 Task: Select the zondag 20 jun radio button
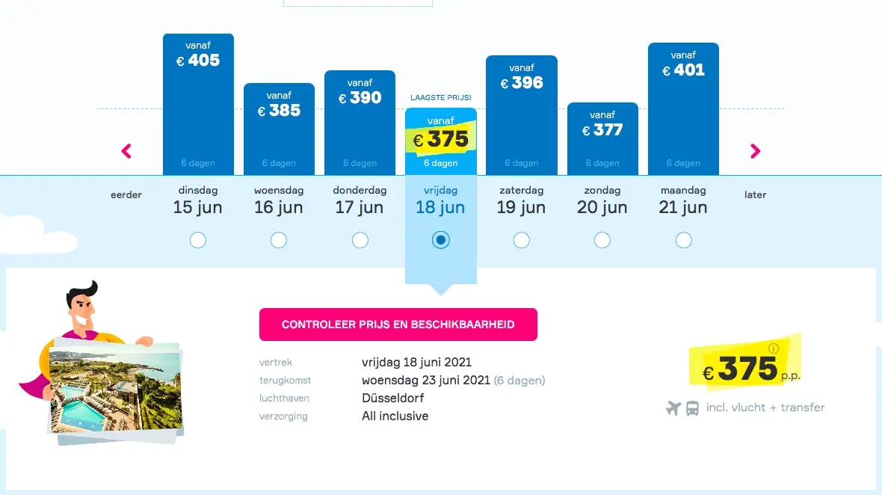tap(602, 240)
